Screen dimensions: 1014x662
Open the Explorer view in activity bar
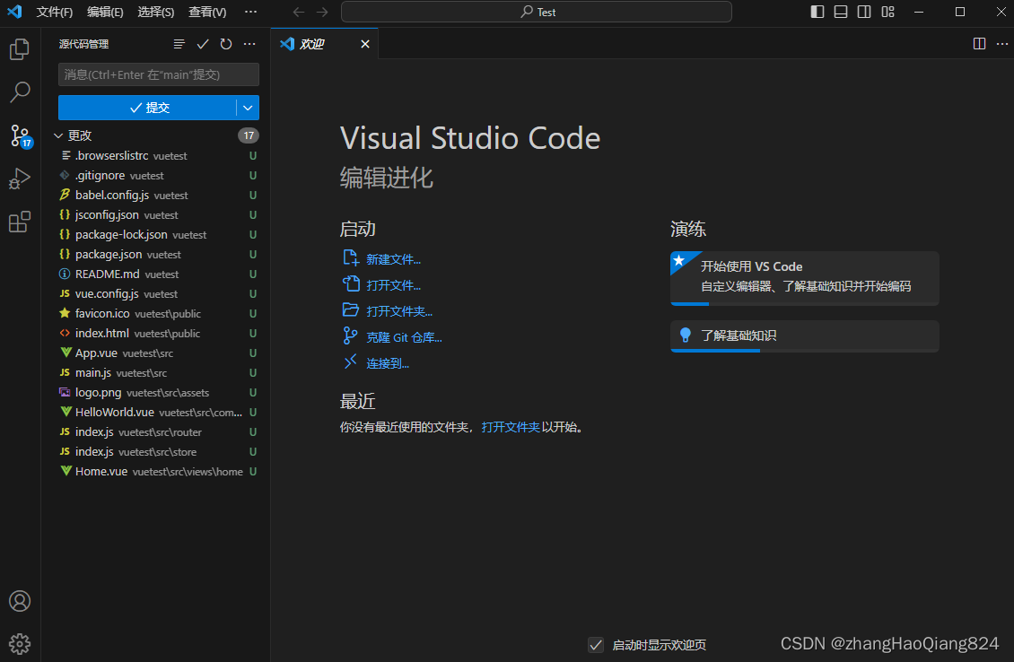tap(20, 49)
